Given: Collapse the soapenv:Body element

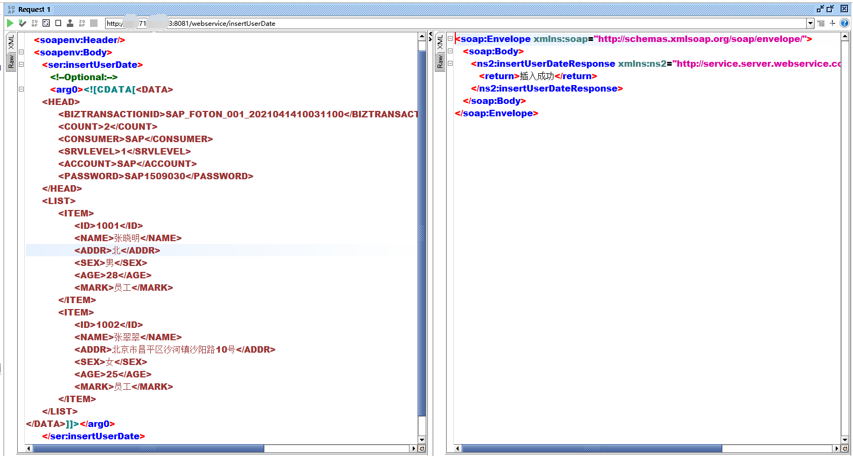Looking at the screenshot, I should [x=22, y=52].
